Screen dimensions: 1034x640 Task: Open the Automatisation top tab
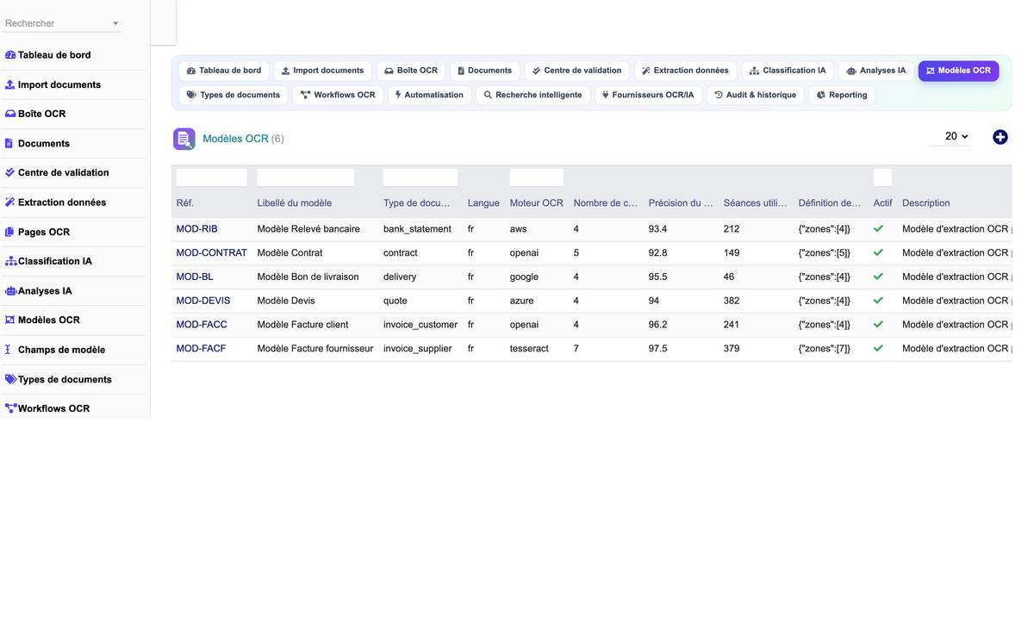429,95
